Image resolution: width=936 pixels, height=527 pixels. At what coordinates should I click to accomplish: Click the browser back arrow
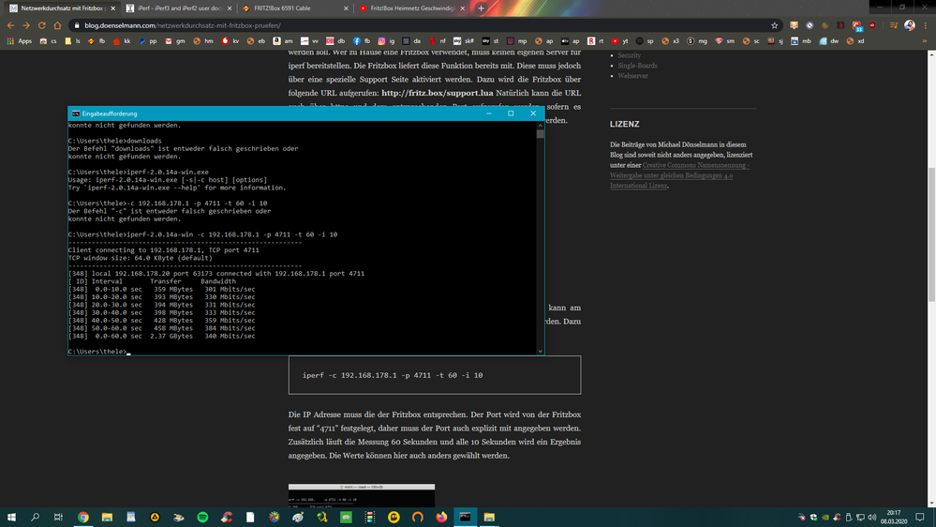(x=10, y=25)
